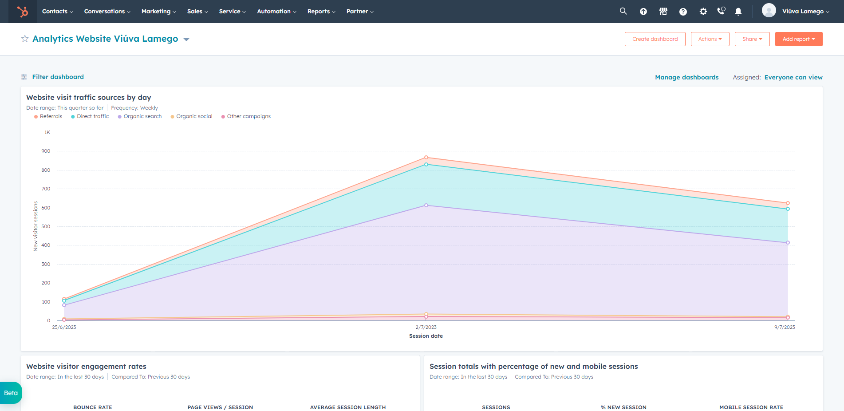Click the Website visit traffic sources title
The width and height of the screenshot is (844, 411).
tap(89, 97)
